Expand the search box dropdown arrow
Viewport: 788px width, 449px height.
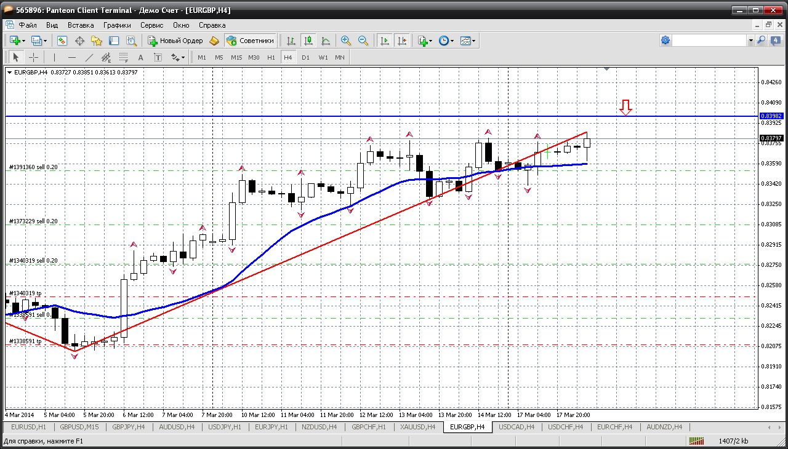click(x=750, y=41)
